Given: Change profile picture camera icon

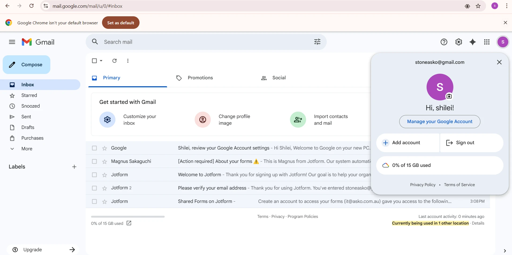Looking at the screenshot, I should pos(449,96).
